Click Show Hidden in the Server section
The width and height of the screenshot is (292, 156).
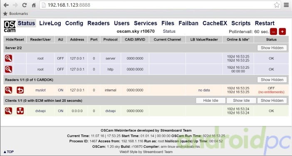(272, 48)
